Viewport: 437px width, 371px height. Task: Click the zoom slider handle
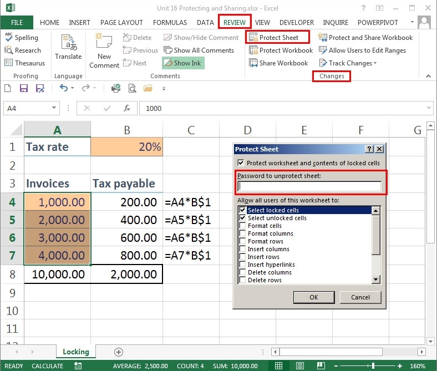pos(373,365)
